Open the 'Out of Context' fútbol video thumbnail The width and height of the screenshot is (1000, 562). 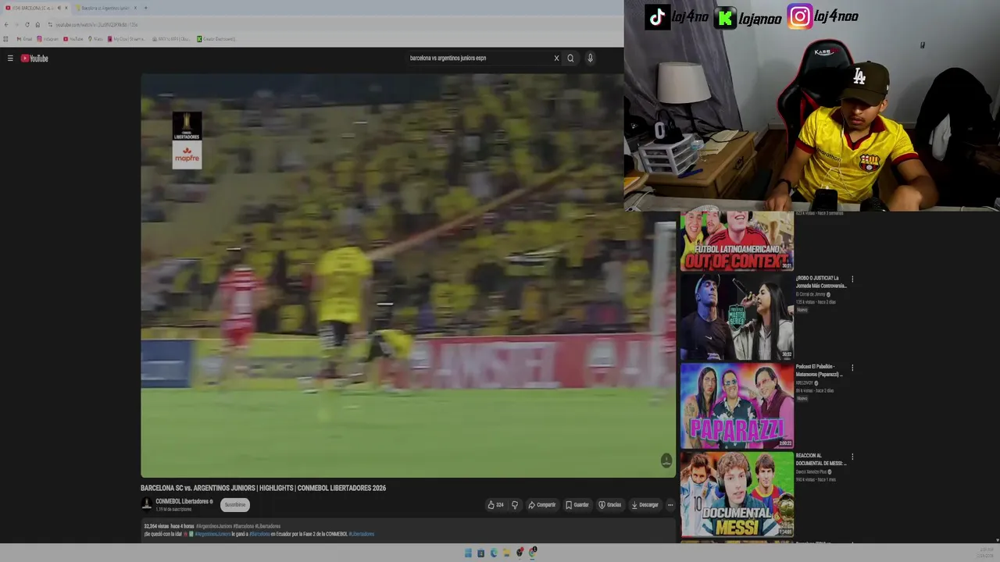tap(737, 241)
